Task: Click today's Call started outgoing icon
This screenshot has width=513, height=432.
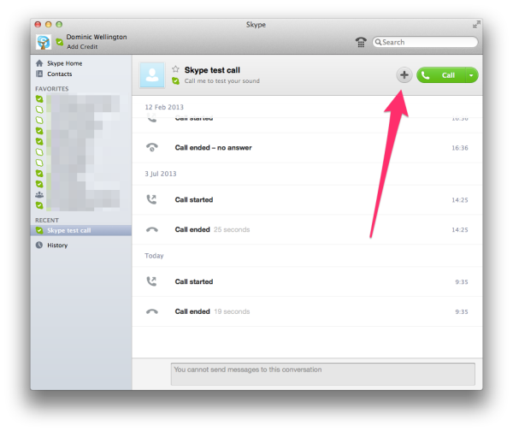Action: 152,281
